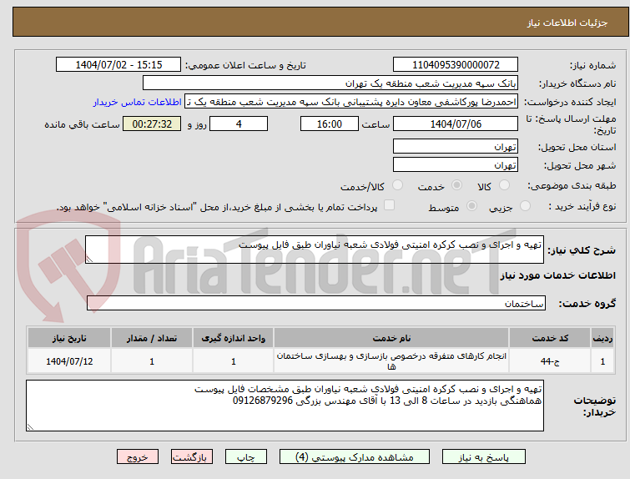Click need date cell 1404/07/12
This screenshot has width=630, height=479.
pyautogui.click(x=69, y=361)
